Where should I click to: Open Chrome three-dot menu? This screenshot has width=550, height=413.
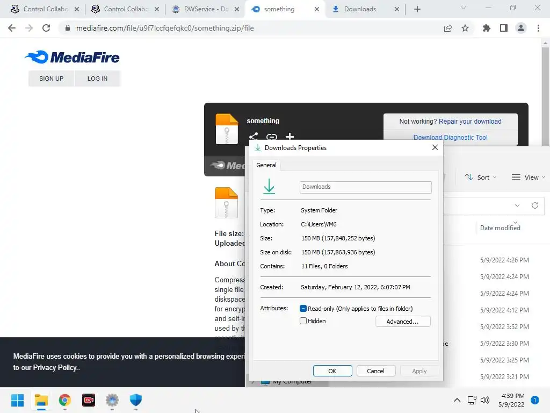tap(538, 28)
